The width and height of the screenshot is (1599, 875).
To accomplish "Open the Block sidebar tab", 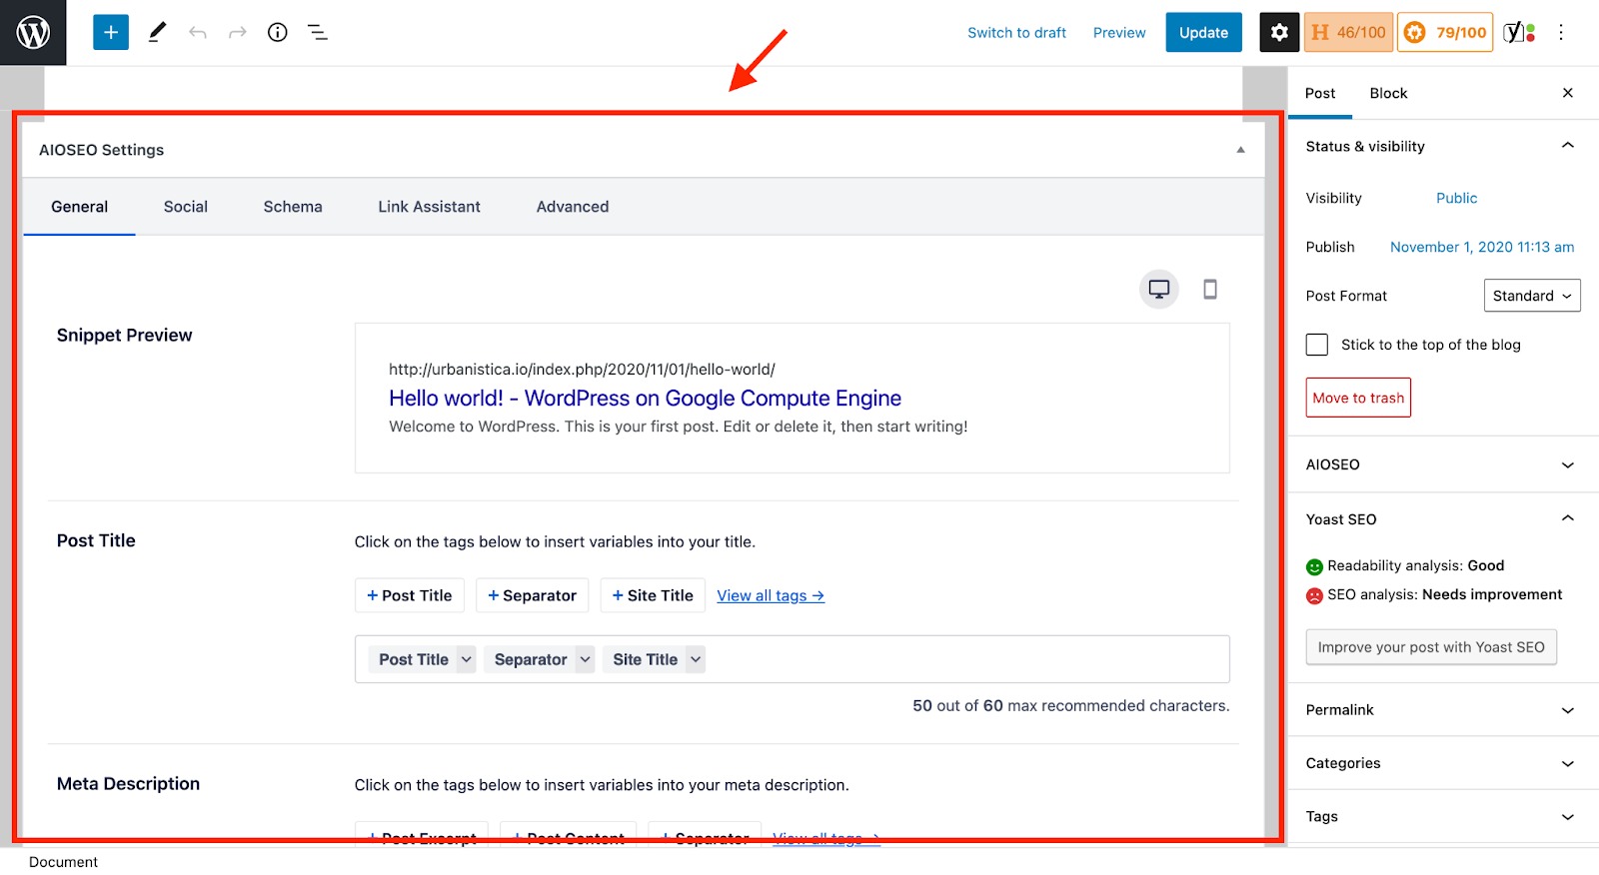I will (x=1388, y=93).
